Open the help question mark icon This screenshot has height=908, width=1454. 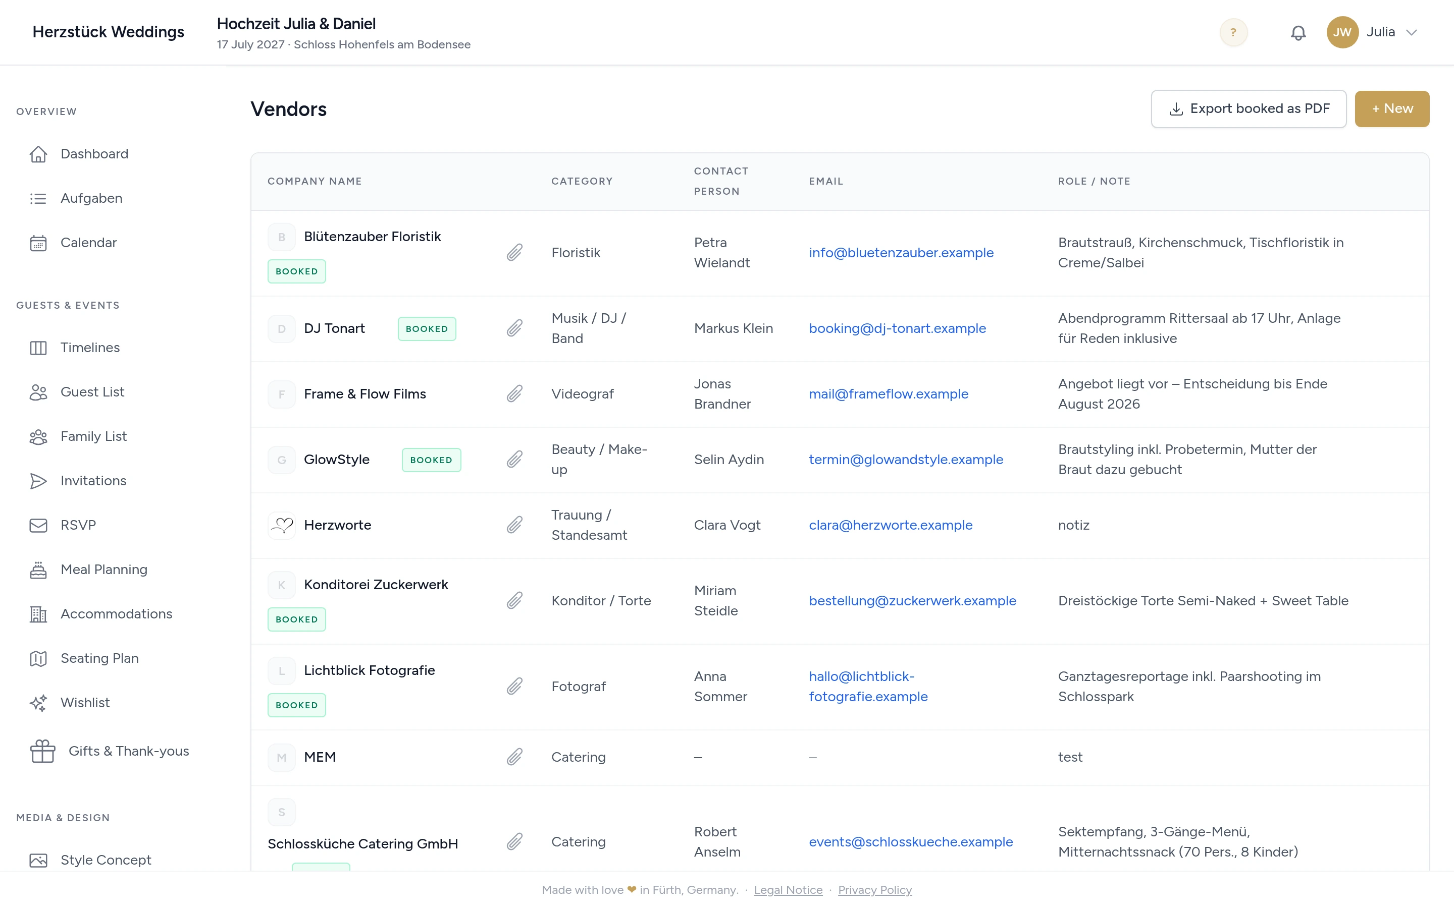pos(1233,32)
